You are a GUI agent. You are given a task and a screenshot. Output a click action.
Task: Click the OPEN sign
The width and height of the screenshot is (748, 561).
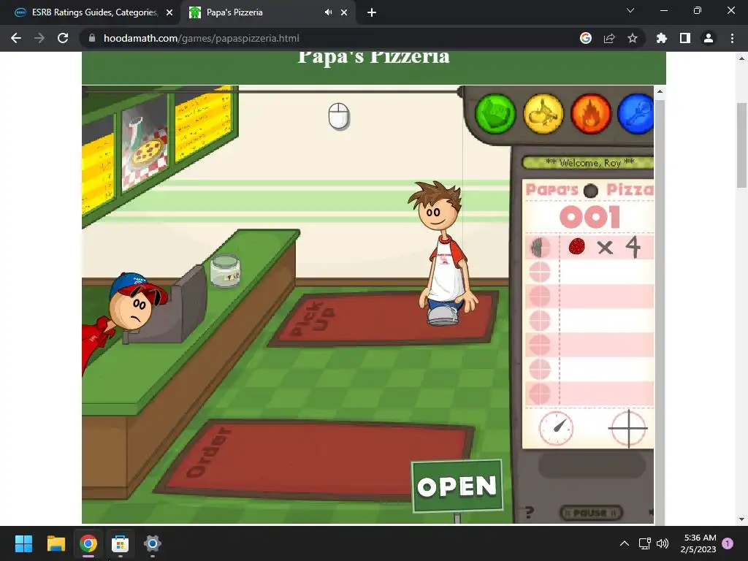457,486
